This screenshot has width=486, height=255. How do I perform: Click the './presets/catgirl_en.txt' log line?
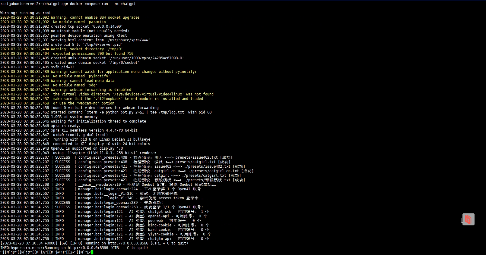(x=127, y=171)
